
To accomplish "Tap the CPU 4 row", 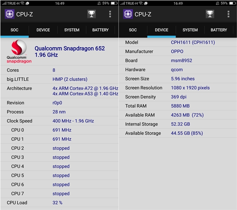I will 59,166.
